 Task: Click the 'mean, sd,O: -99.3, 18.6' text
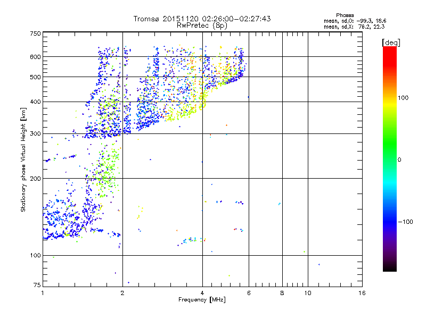pyautogui.click(x=355, y=21)
